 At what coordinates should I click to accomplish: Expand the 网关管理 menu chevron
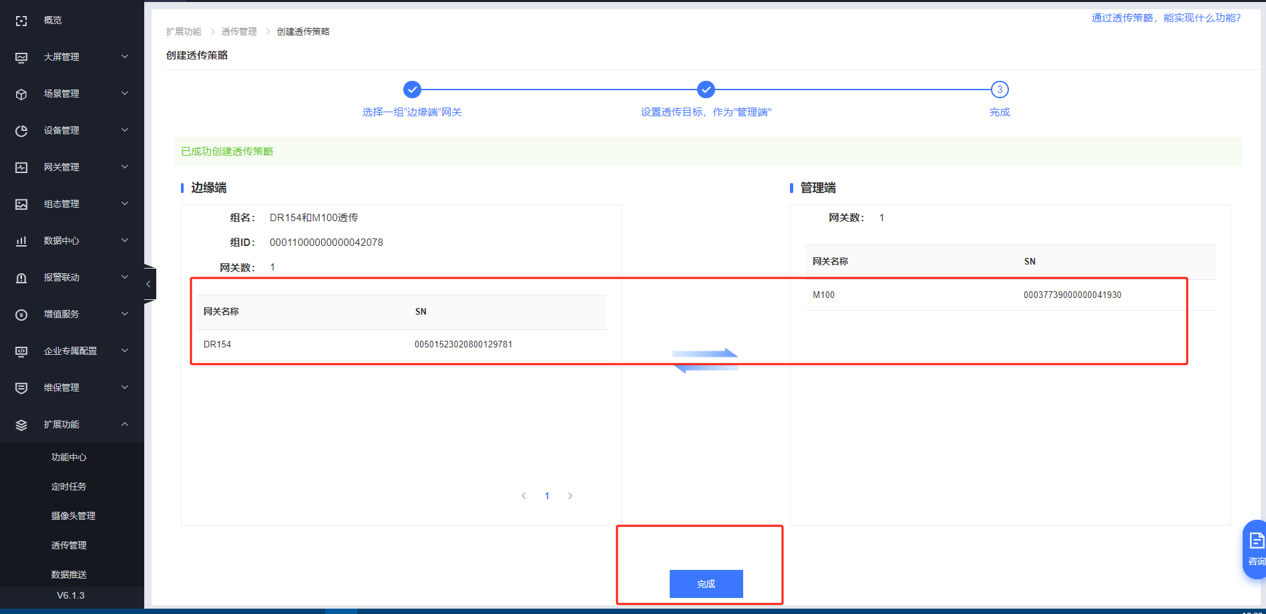click(125, 167)
